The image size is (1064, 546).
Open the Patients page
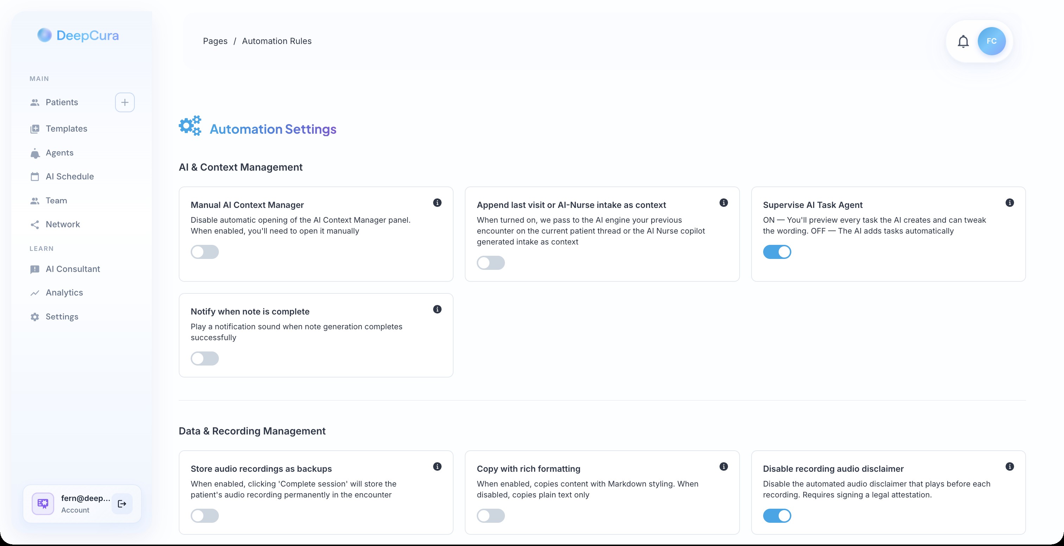[62, 102]
